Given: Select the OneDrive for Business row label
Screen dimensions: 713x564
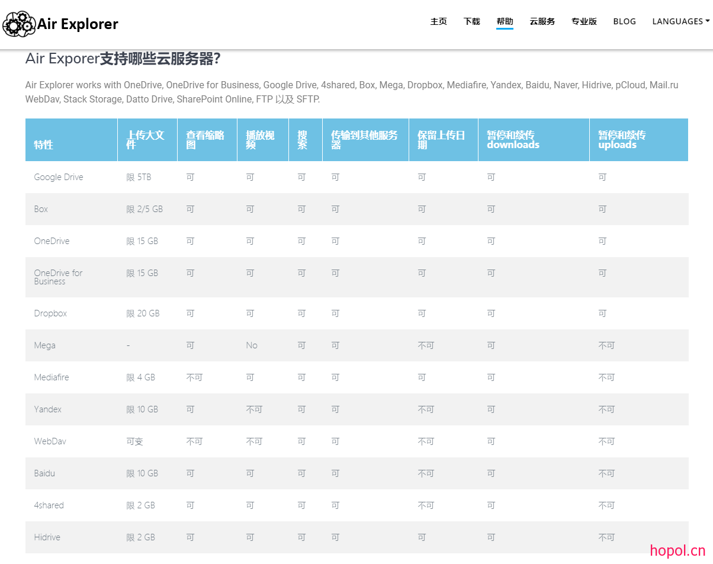Looking at the screenshot, I should pyautogui.click(x=58, y=277).
